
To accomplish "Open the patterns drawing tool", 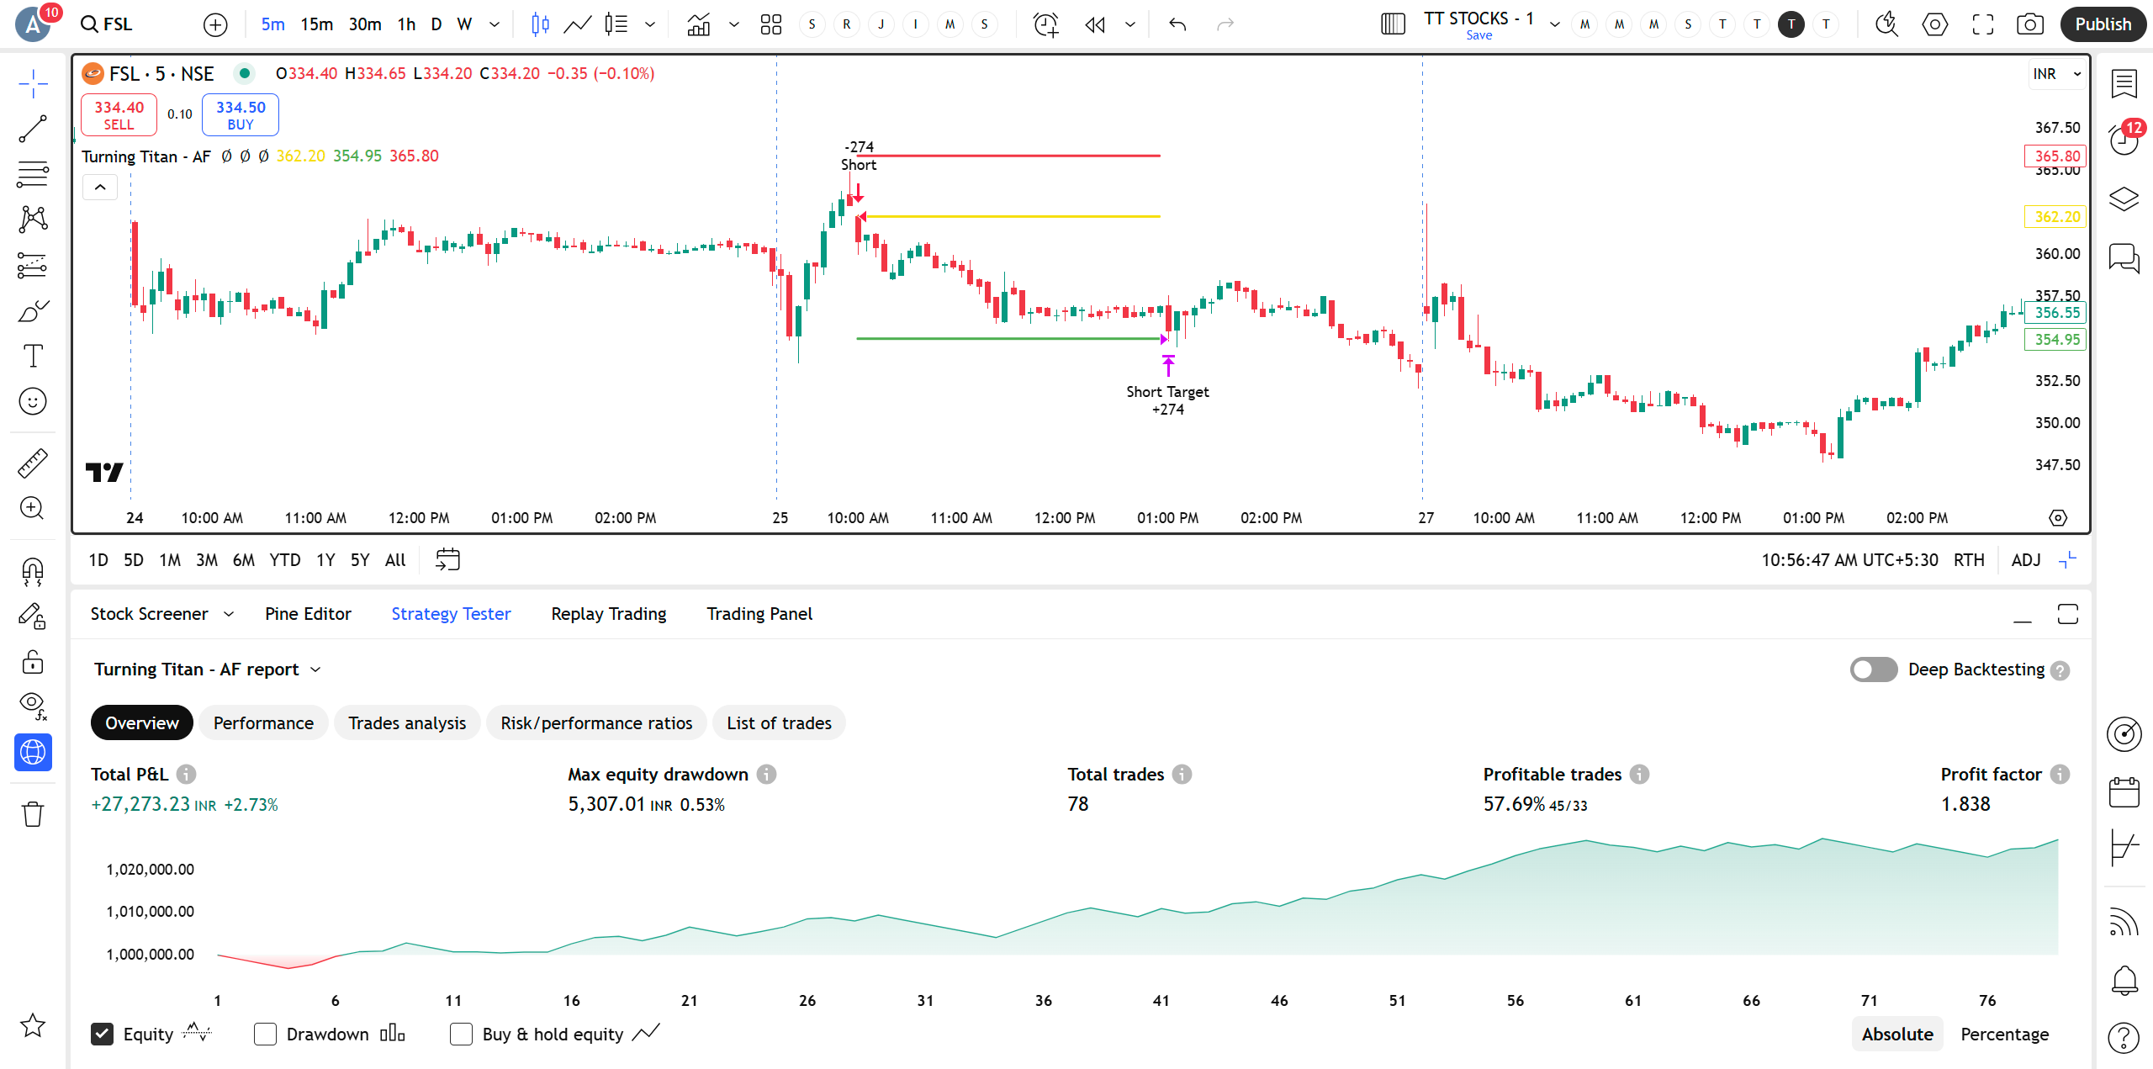I will (x=33, y=220).
